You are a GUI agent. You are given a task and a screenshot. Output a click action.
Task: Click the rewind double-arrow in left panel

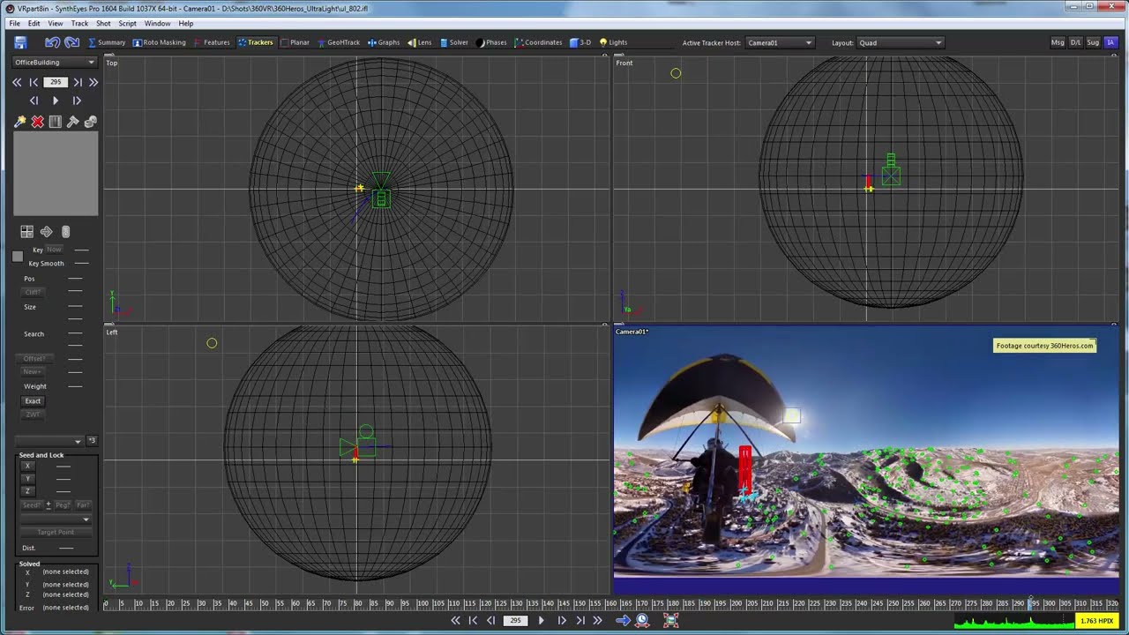tap(17, 82)
